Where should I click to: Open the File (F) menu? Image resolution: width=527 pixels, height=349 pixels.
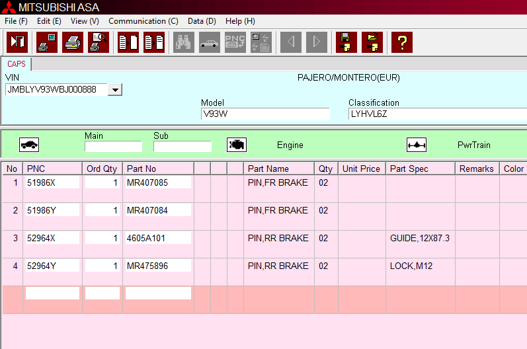(16, 21)
